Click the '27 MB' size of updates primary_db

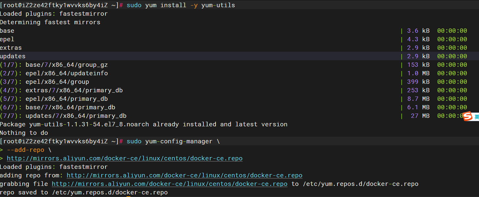420,116
